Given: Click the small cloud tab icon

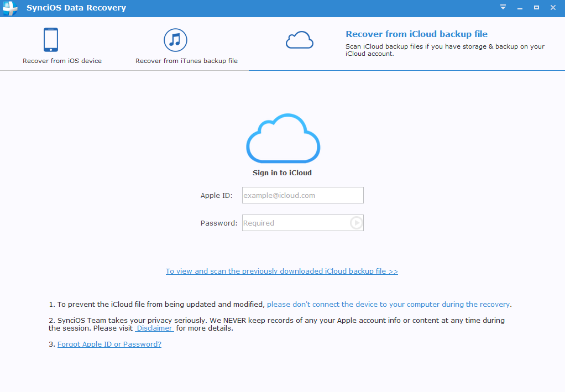Looking at the screenshot, I should pos(300,40).
